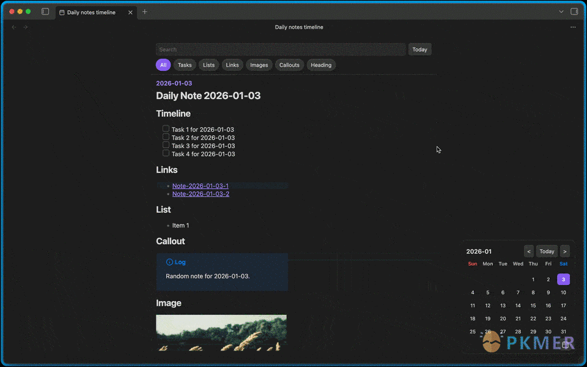Go to previous month in calendar
The image size is (587, 367).
528,251
